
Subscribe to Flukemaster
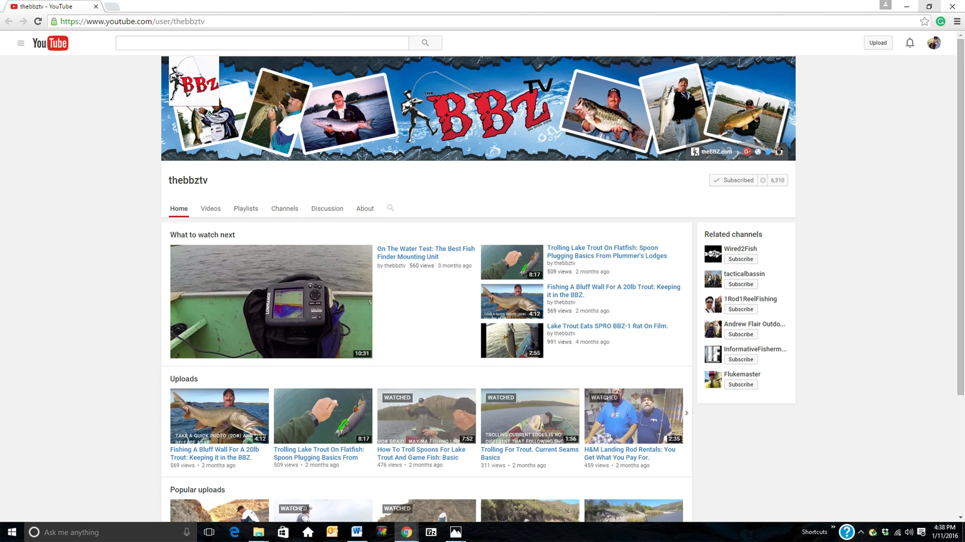coord(741,384)
